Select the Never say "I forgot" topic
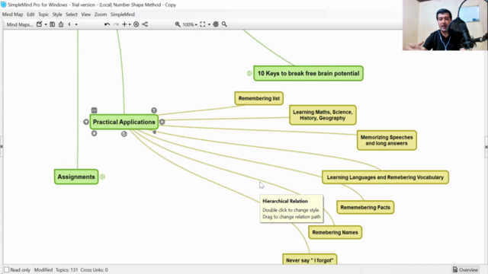488x274 pixels. click(310, 260)
